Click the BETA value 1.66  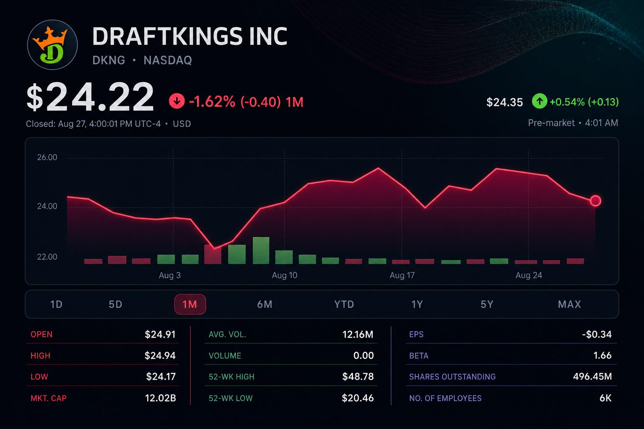click(602, 356)
